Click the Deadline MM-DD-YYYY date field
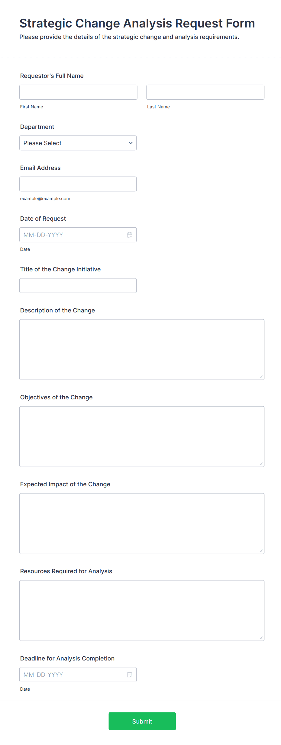The width and height of the screenshot is (281, 745). pos(69,674)
